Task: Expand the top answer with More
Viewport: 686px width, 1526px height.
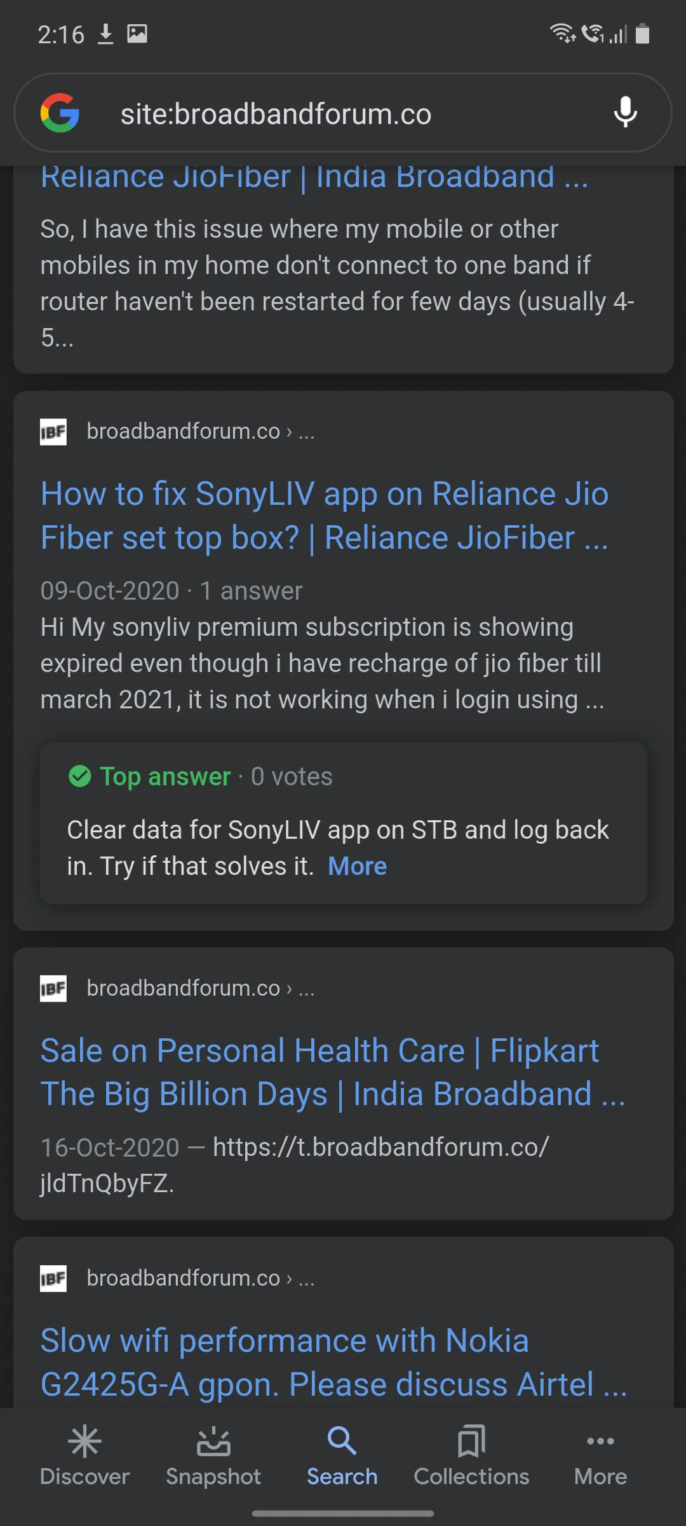Action: pos(357,867)
